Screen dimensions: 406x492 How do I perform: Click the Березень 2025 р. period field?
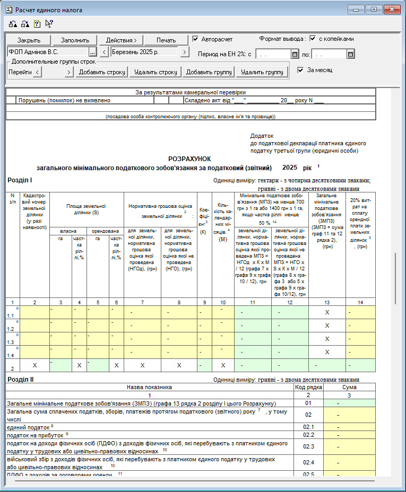[144, 52]
